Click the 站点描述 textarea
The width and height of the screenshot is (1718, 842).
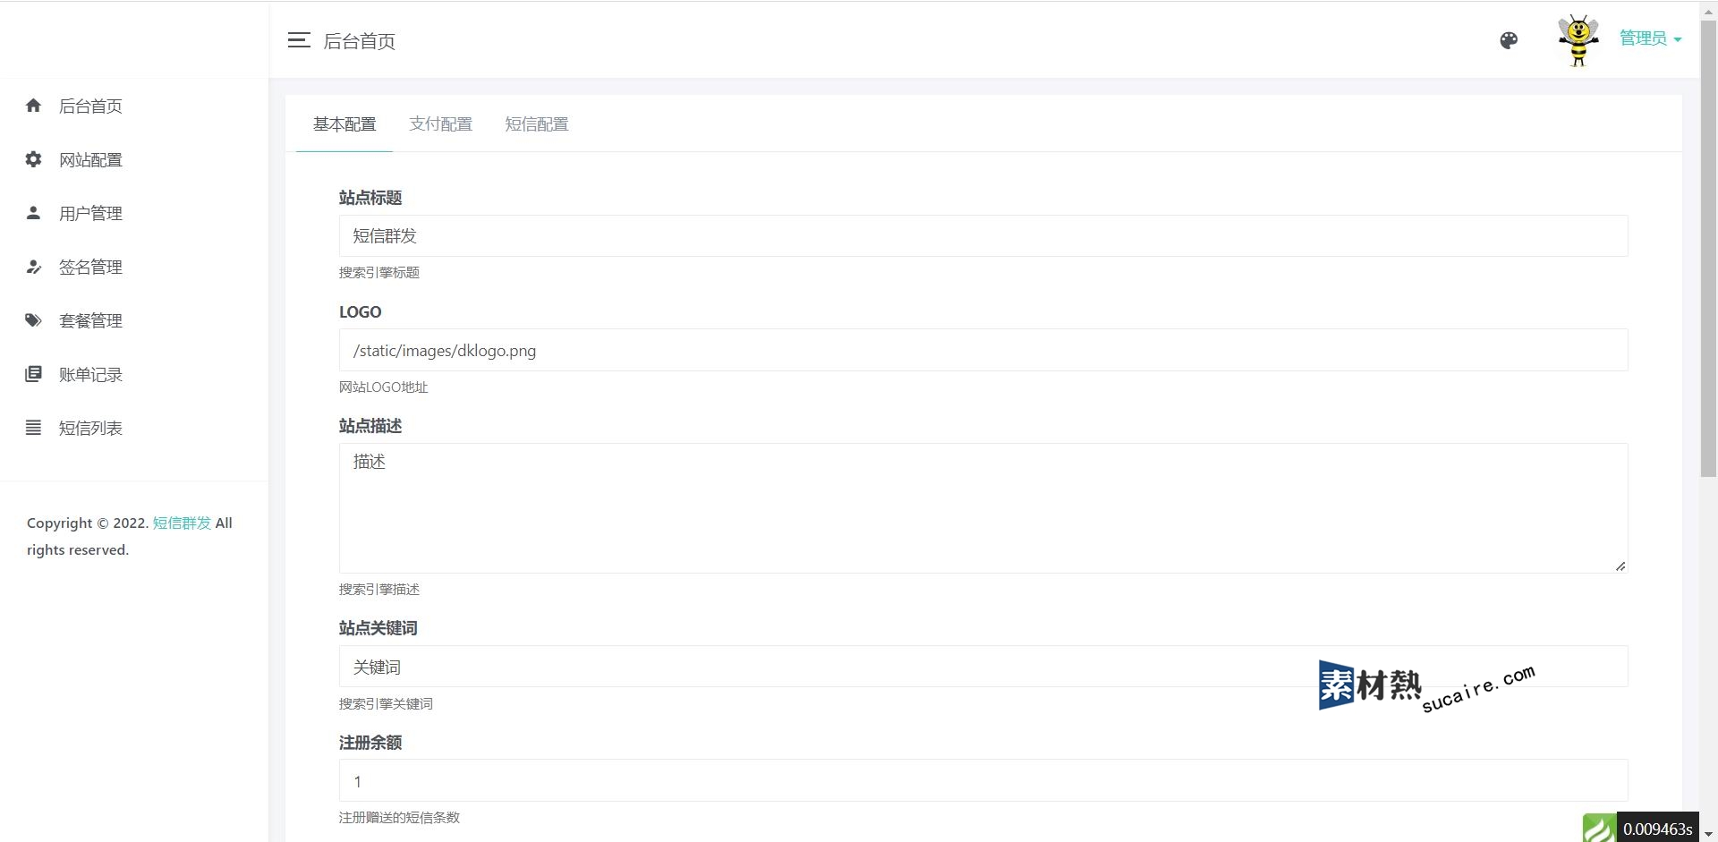(x=982, y=508)
